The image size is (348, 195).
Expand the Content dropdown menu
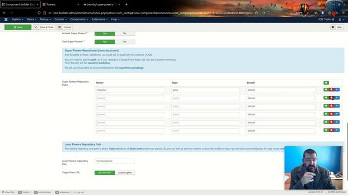pyautogui.click(x=60, y=19)
